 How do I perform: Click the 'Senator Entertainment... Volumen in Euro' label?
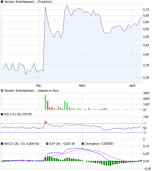point(31,91)
